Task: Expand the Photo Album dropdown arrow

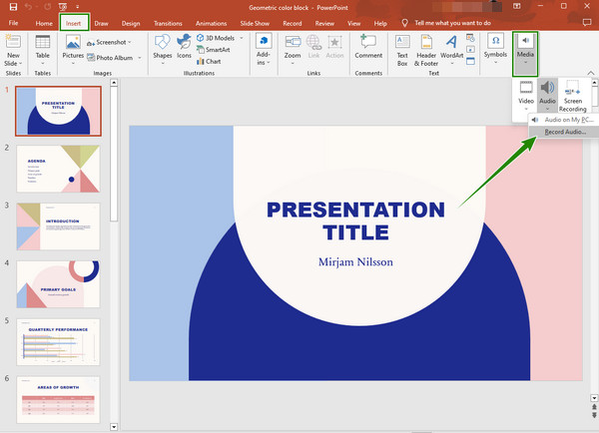Action: click(140, 58)
